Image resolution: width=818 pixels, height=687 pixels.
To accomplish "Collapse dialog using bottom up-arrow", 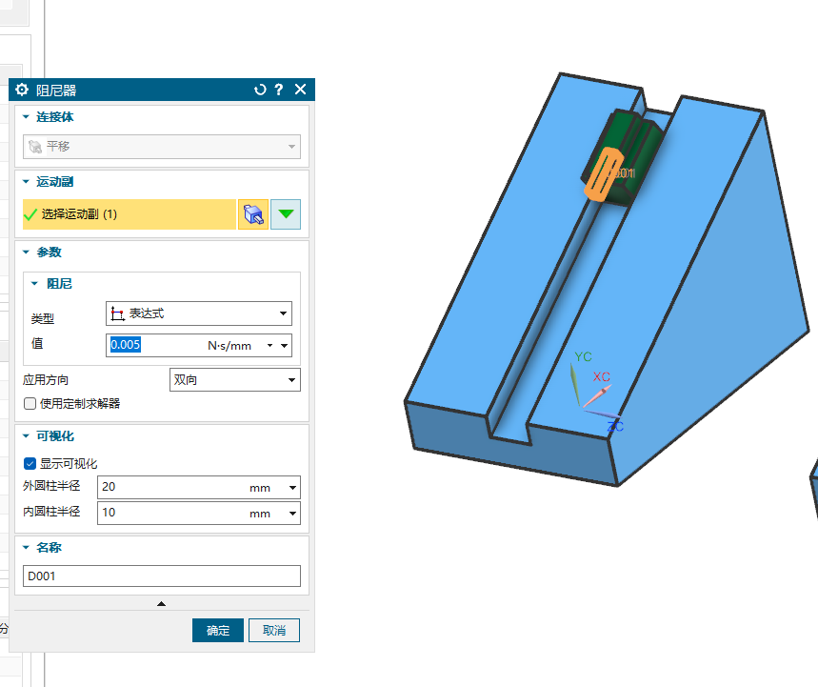I will (x=161, y=603).
